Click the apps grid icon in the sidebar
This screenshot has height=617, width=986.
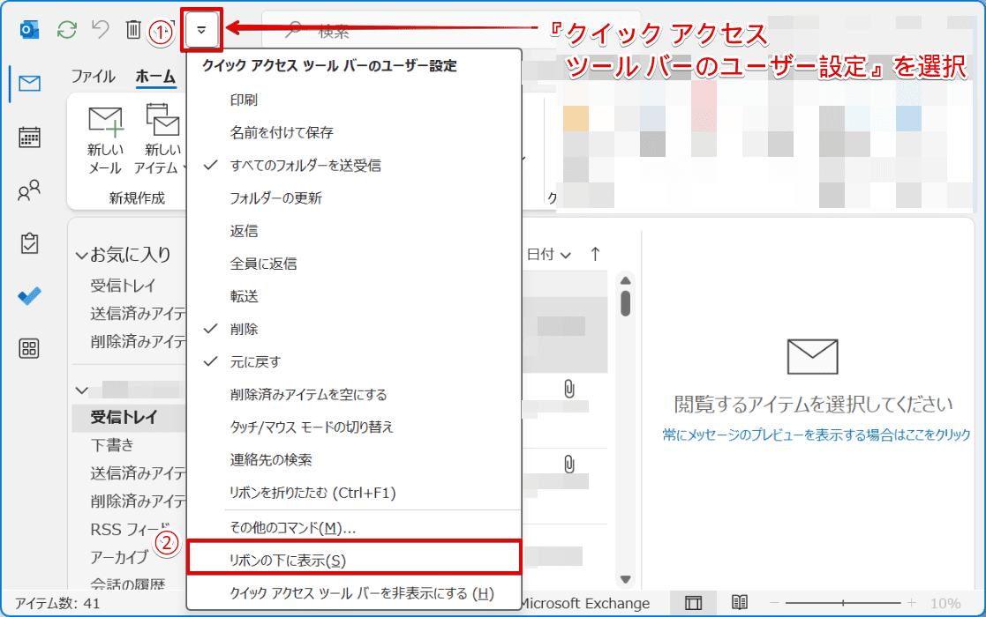click(x=29, y=349)
